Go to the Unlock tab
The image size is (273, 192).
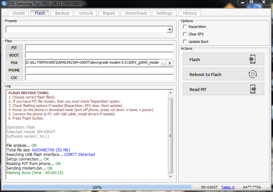86,13
